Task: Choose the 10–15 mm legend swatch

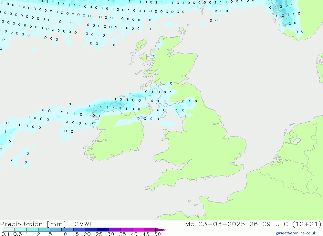Action: [x=68, y=230]
